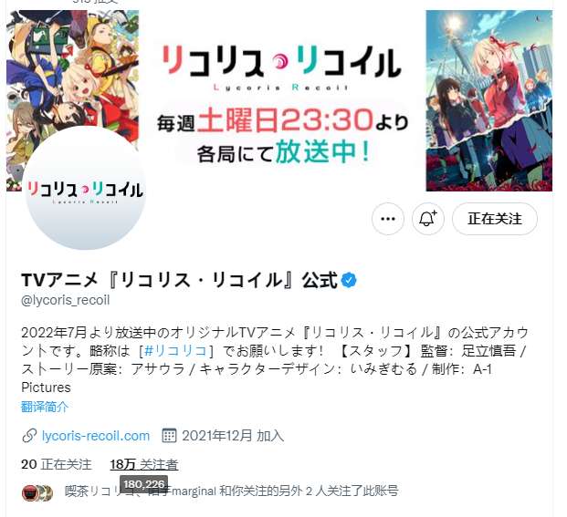Image resolution: width=567 pixels, height=517 pixels.
Task: Open the lycoris-recoil.com website link
Action: 96,436
